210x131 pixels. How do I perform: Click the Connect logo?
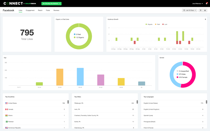[20, 4]
